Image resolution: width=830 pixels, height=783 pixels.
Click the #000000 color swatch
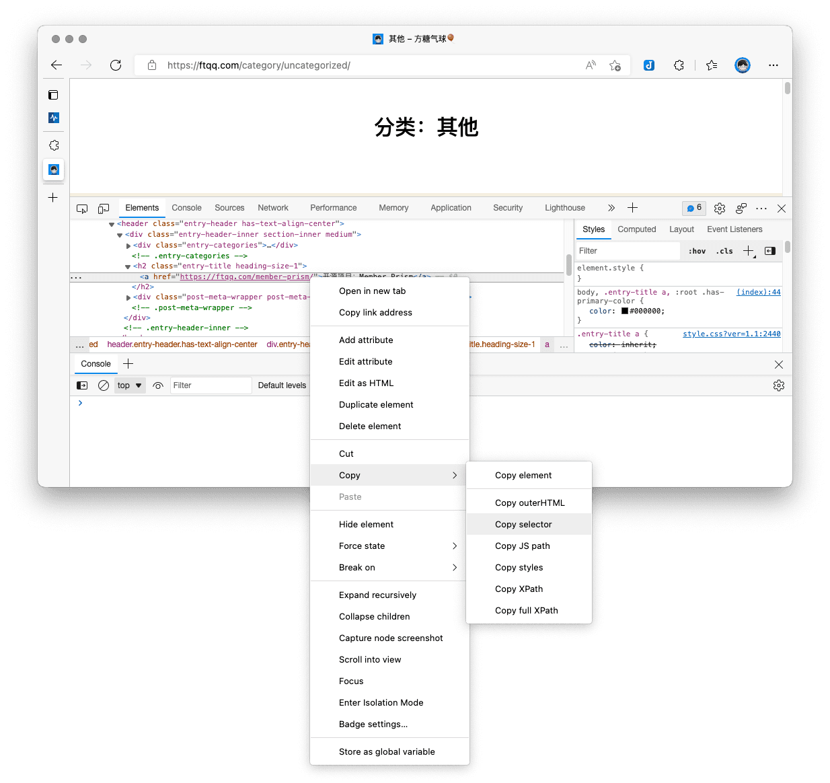click(624, 311)
